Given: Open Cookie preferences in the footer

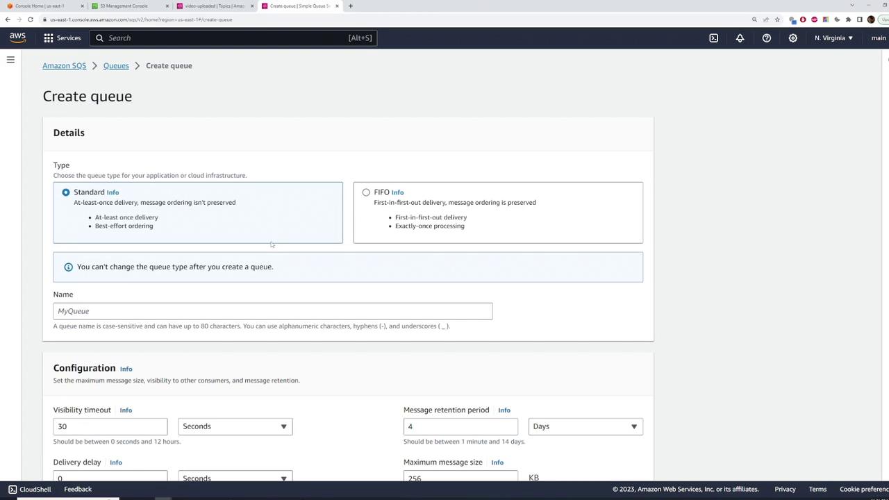Looking at the screenshot, I should (864, 490).
